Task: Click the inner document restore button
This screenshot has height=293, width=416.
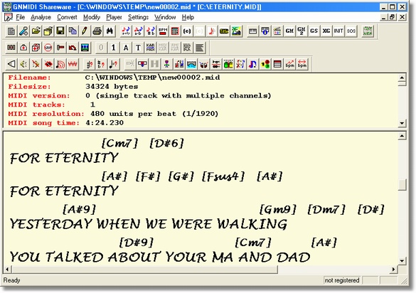Action: [x=393, y=17]
